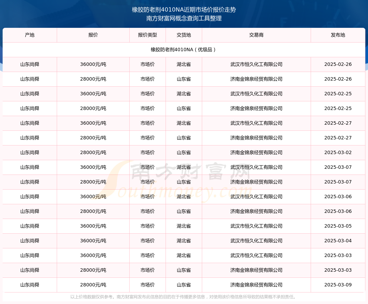Click the 报价 column header
Screen dimensions: 368x304
[93, 35]
